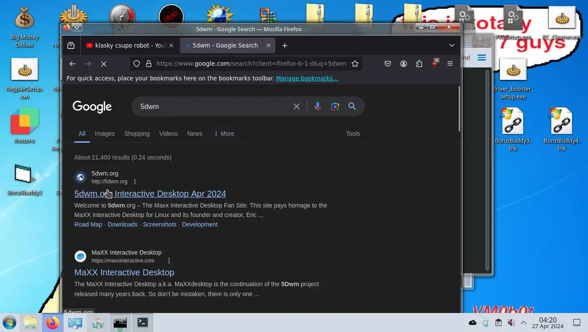Clear the Google search box text
The image size is (588, 332).
(x=297, y=106)
